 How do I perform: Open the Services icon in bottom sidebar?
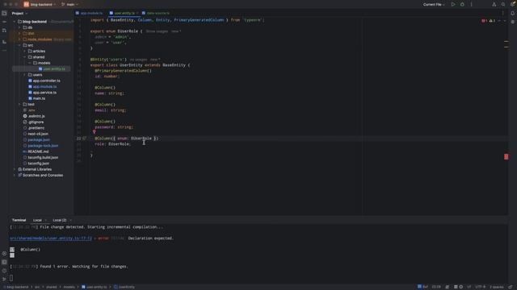point(4,254)
